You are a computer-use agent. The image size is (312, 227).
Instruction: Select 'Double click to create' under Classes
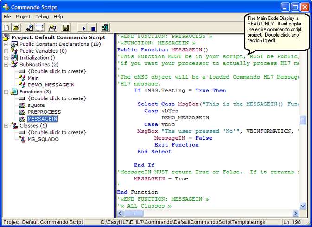click(57, 132)
